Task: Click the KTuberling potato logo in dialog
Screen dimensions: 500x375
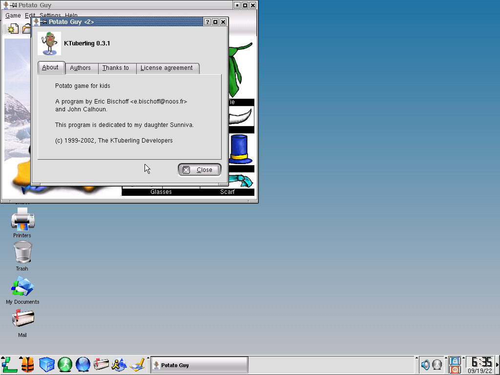Action: 49,43
